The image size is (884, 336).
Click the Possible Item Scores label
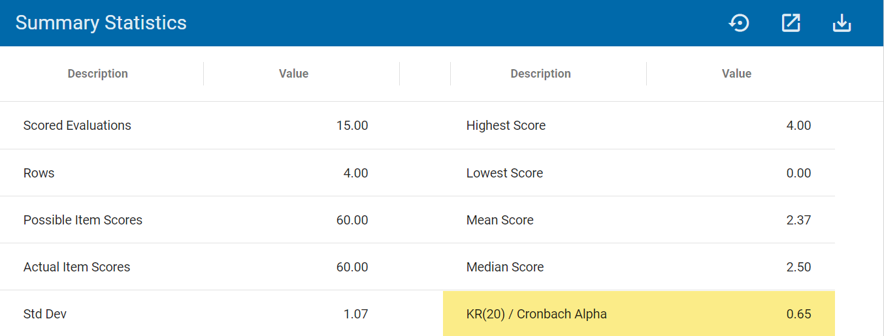[83, 220]
